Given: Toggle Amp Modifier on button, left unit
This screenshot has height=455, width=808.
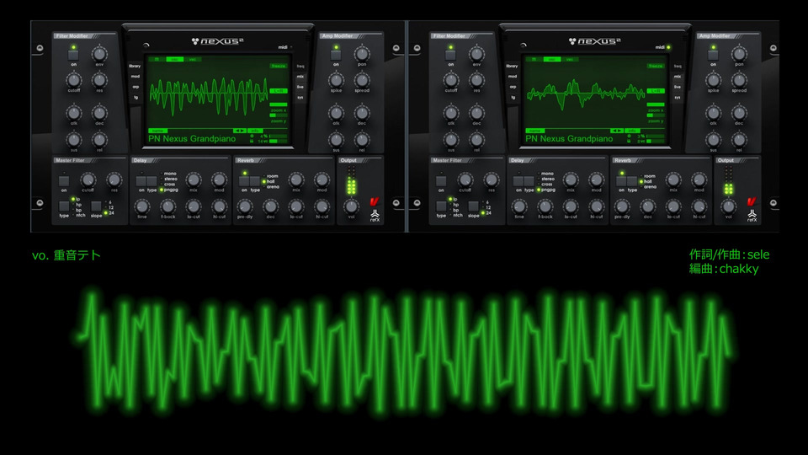Looking at the screenshot, I should (336, 55).
